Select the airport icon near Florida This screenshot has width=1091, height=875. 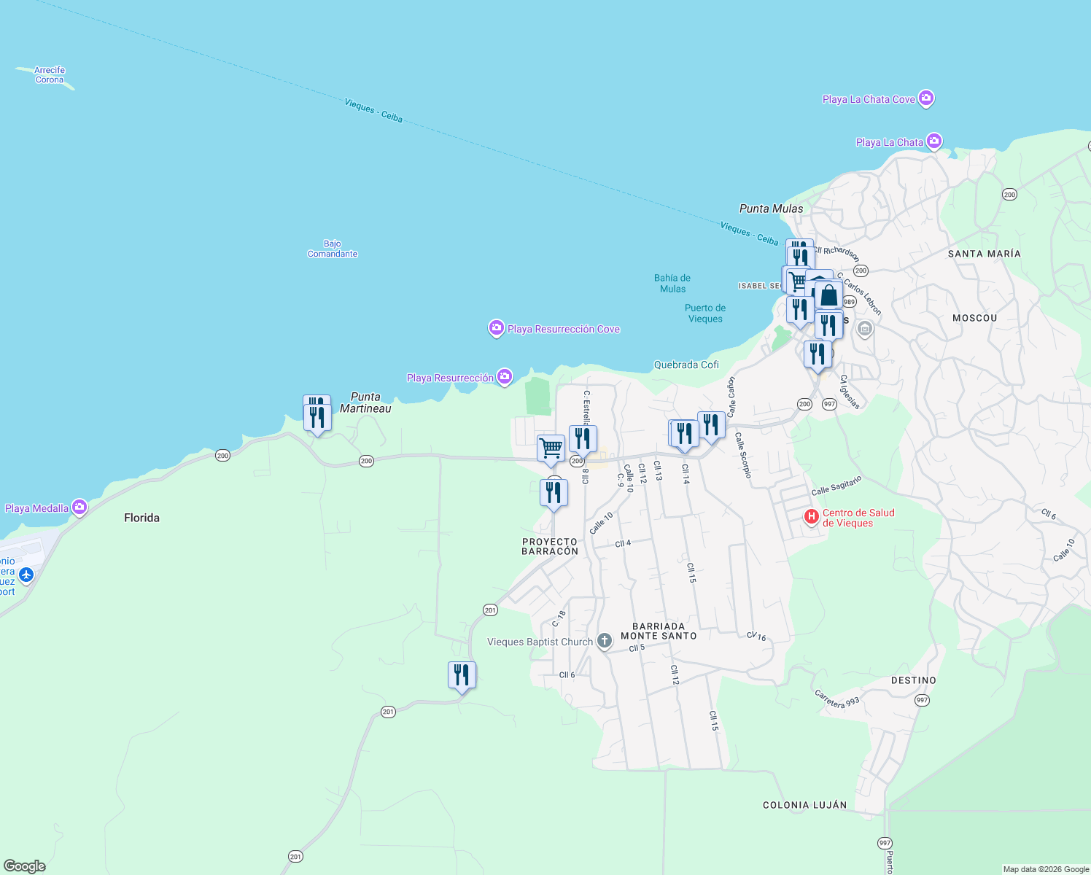[x=26, y=575]
